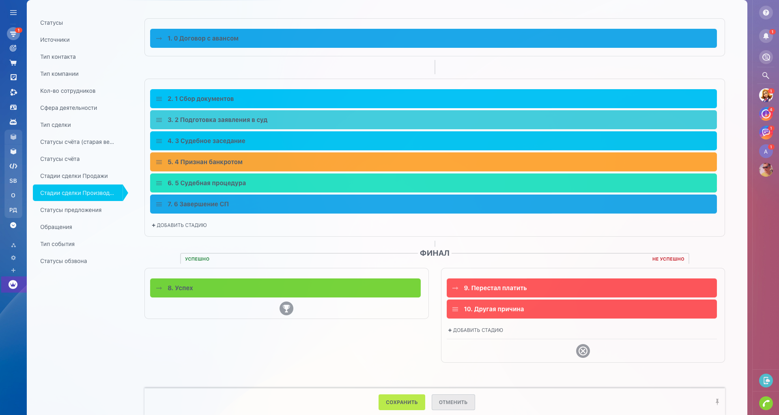Click the trophy icon under Успех
The height and width of the screenshot is (415, 779).
point(286,308)
